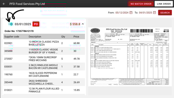Select 10MM SURECRISP FRIES MCCAINS description
The image size is (174, 98).
(43, 59)
